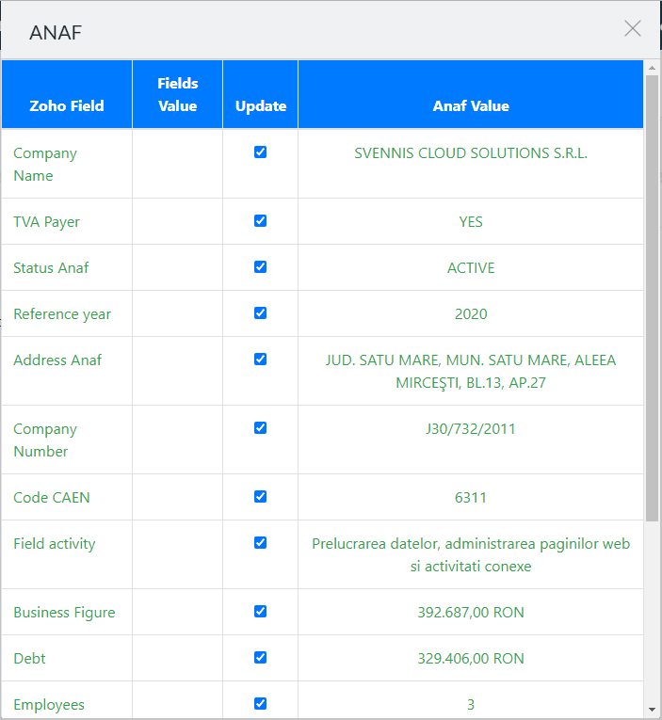Close the ANAF dialog with X icon
This screenshot has height=720, width=662.
click(633, 28)
